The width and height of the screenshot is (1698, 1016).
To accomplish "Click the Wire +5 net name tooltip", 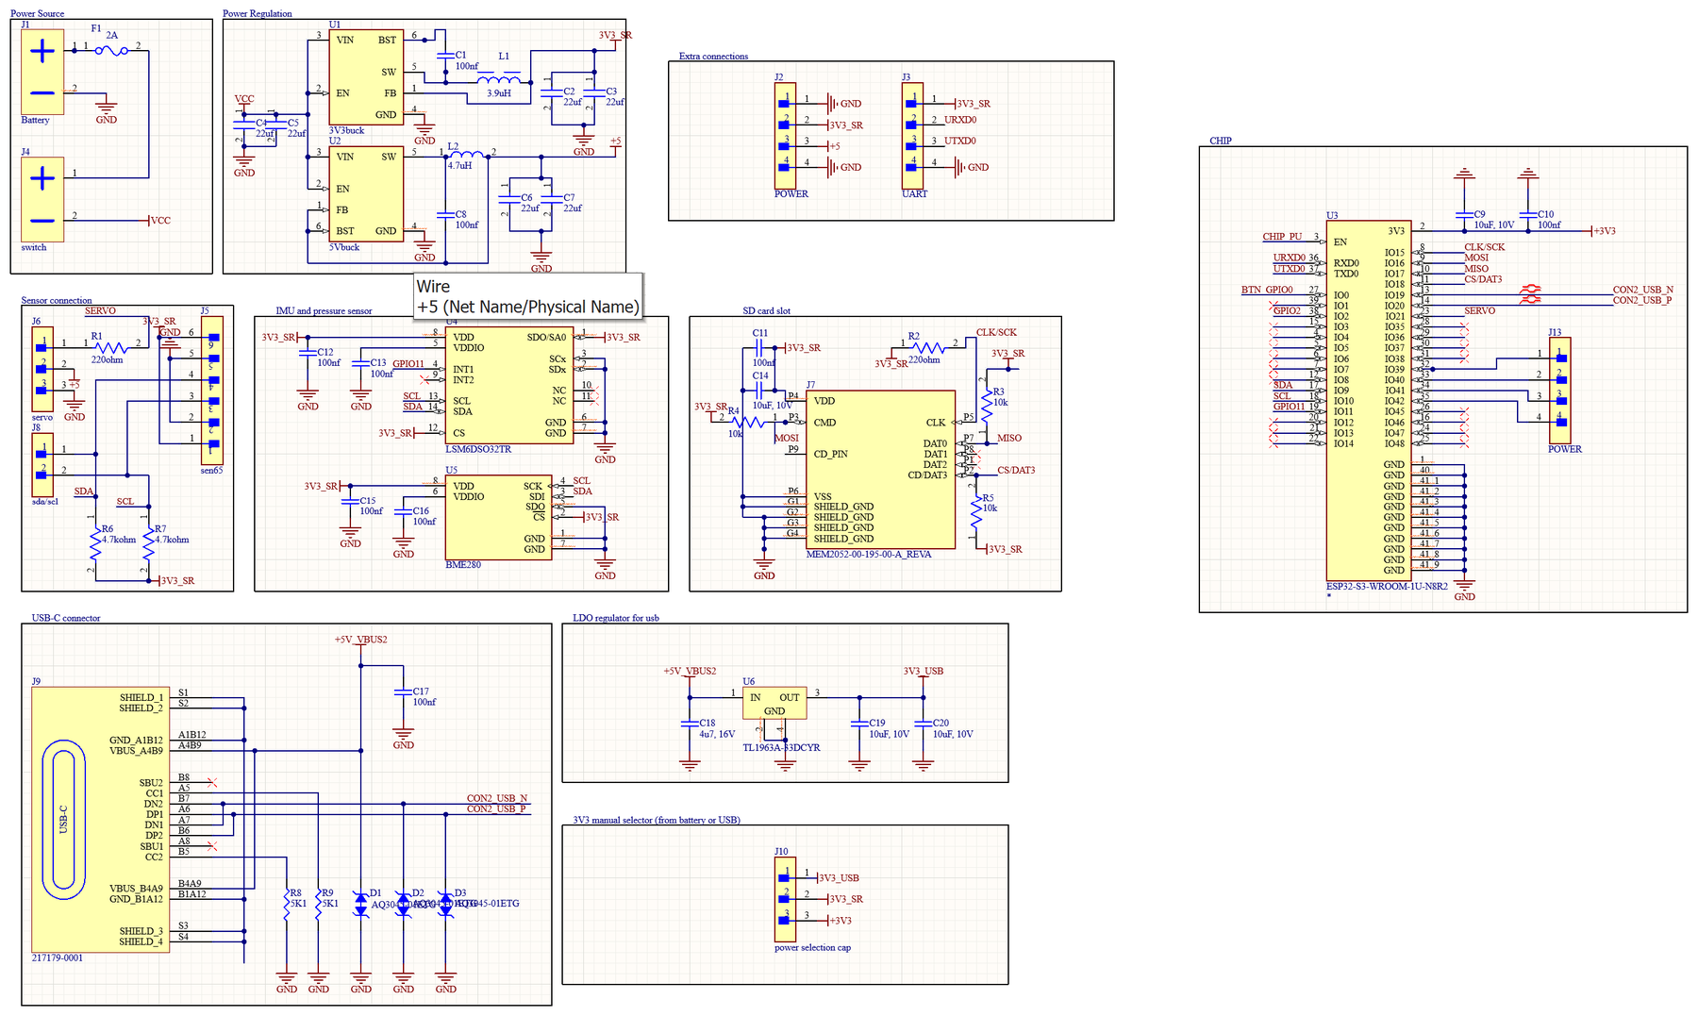I will coord(528,296).
